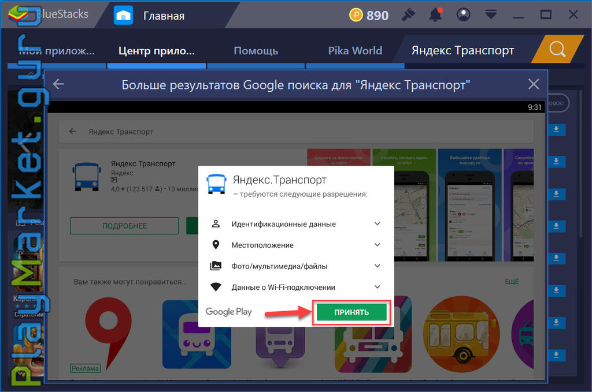Open the pin tool icon in title bar

409,14
